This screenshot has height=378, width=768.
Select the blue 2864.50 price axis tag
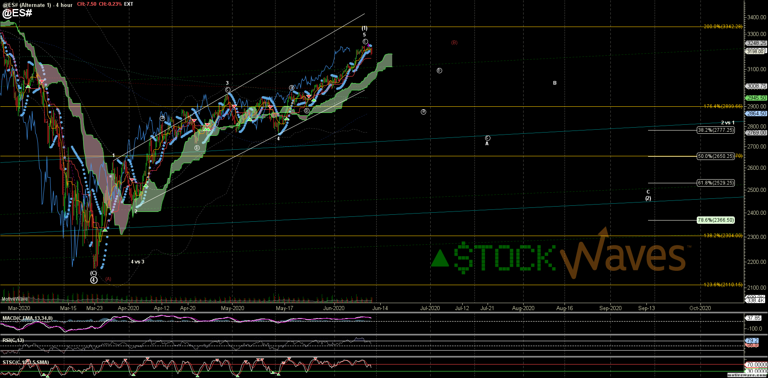coord(756,113)
